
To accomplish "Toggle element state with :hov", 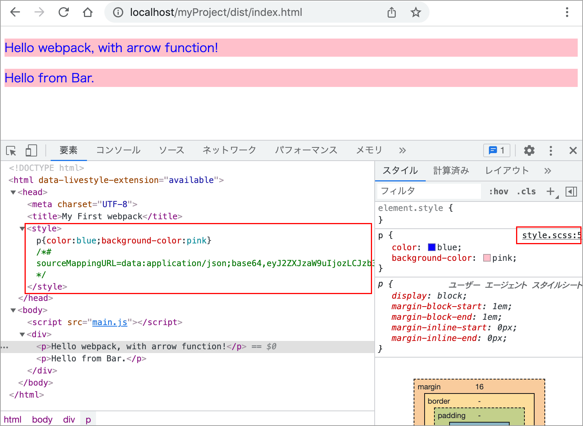I will [x=499, y=192].
